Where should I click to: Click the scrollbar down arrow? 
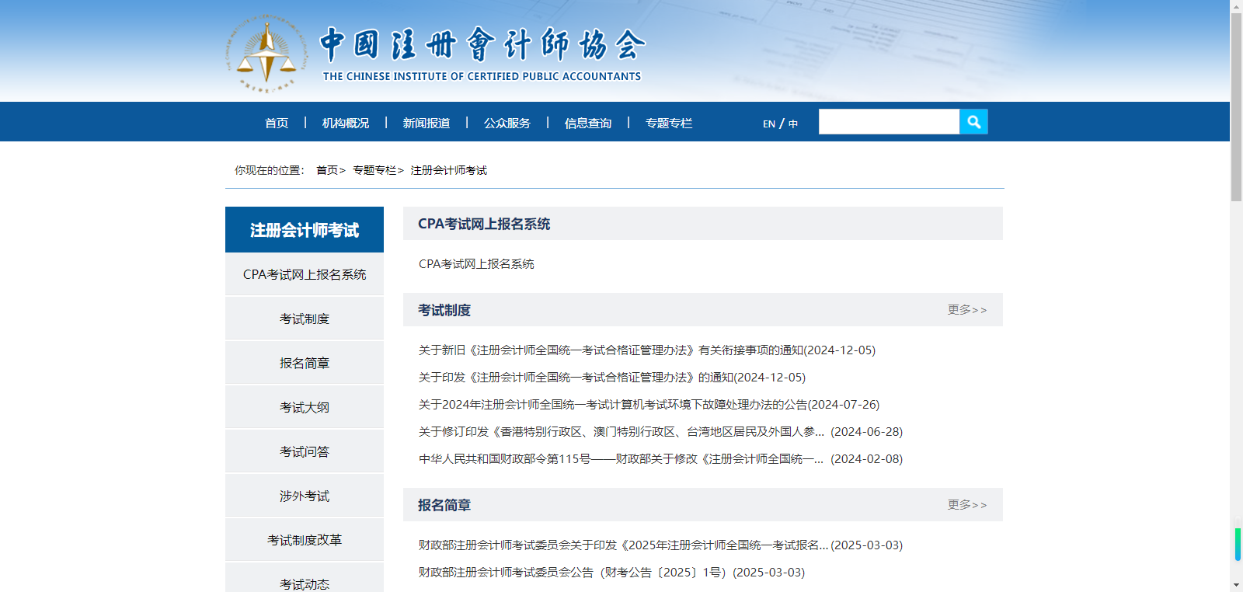point(1236,586)
